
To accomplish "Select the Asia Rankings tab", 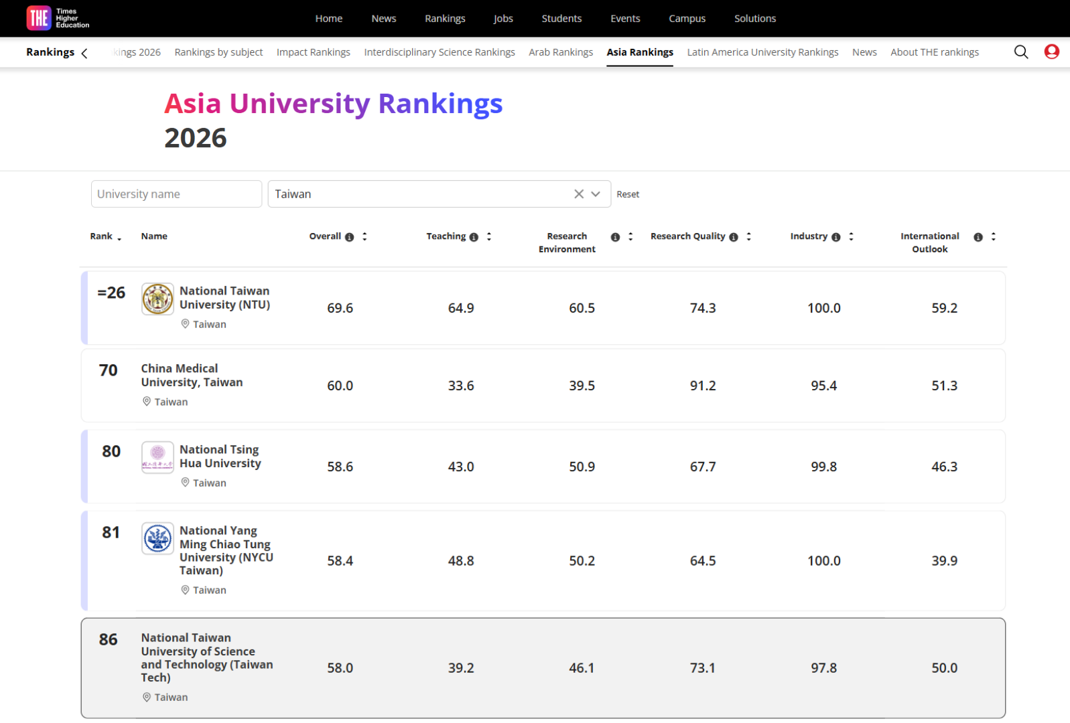I will (x=640, y=52).
